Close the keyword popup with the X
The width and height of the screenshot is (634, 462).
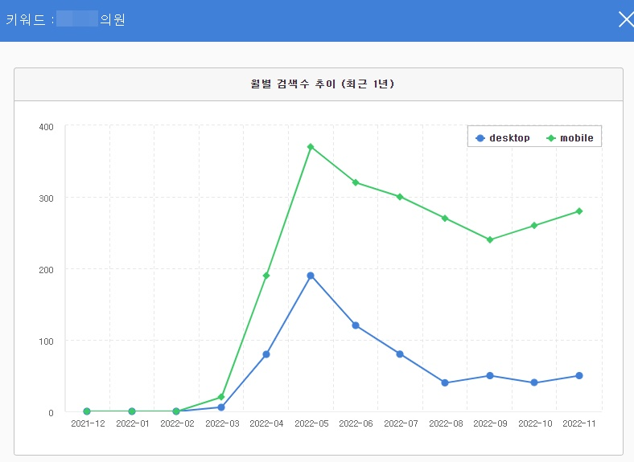pyautogui.click(x=625, y=20)
